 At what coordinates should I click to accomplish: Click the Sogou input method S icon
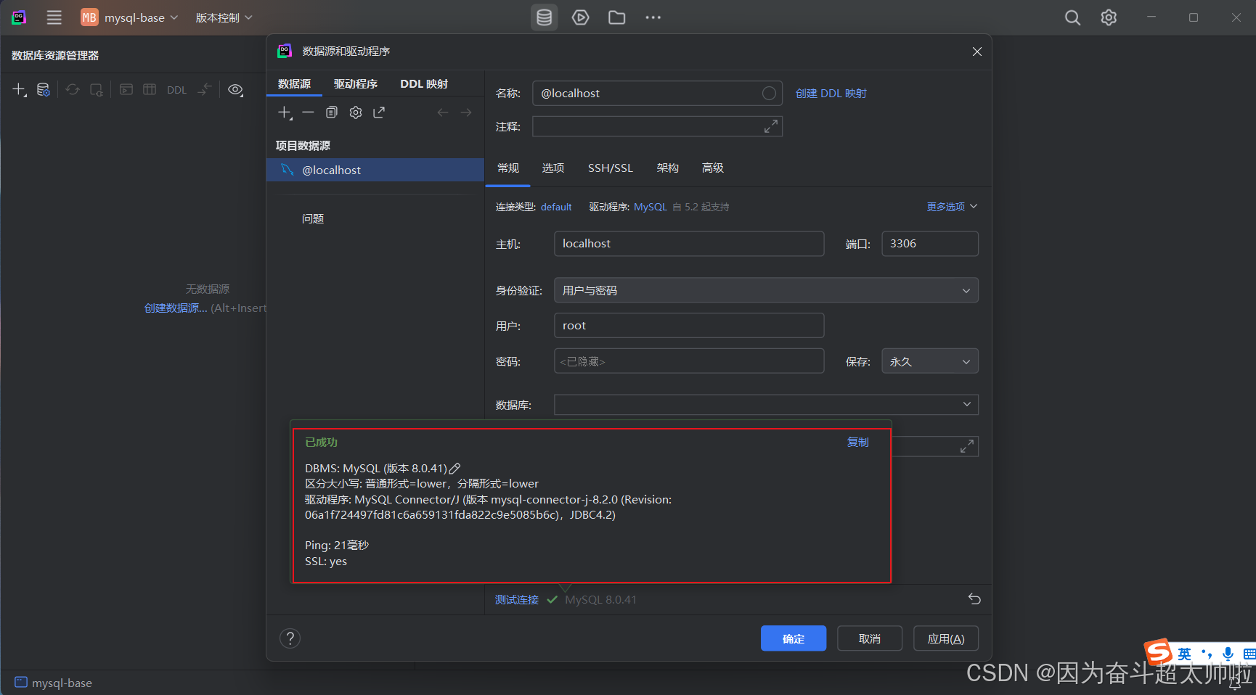(x=1158, y=652)
